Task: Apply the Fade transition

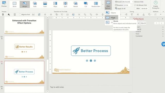Action: (35, 4)
